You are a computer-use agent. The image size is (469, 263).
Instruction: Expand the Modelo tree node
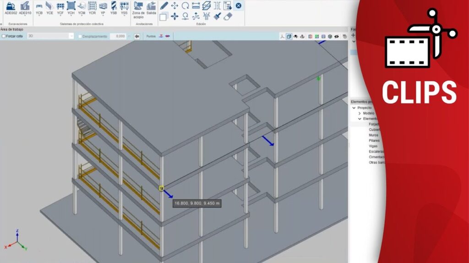pyautogui.click(x=360, y=113)
